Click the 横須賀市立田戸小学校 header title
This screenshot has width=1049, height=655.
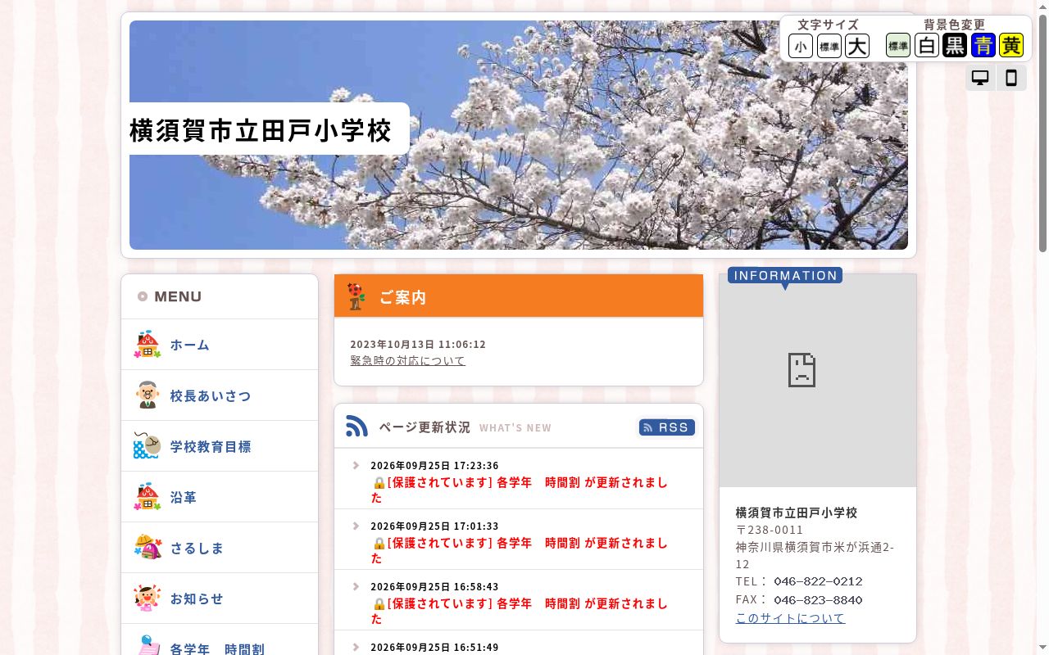tap(261, 130)
